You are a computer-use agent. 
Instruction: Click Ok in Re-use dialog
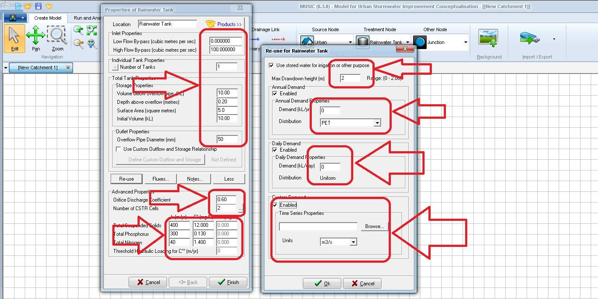(322, 283)
